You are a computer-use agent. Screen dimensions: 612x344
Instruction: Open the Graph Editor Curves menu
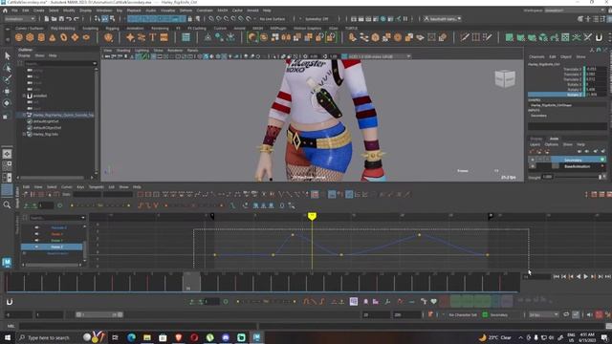pos(67,187)
